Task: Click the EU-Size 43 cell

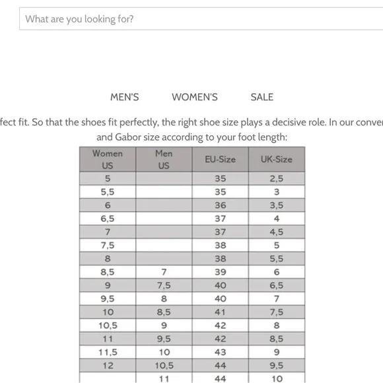Action: pos(221,352)
